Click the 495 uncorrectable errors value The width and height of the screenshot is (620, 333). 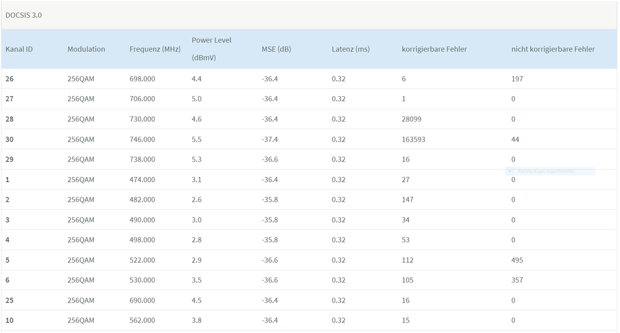coord(517,260)
